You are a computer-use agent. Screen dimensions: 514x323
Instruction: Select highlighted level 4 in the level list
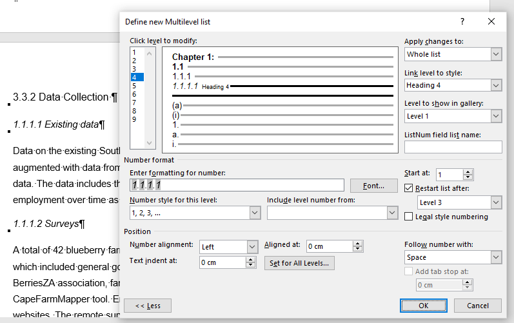tap(137, 77)
